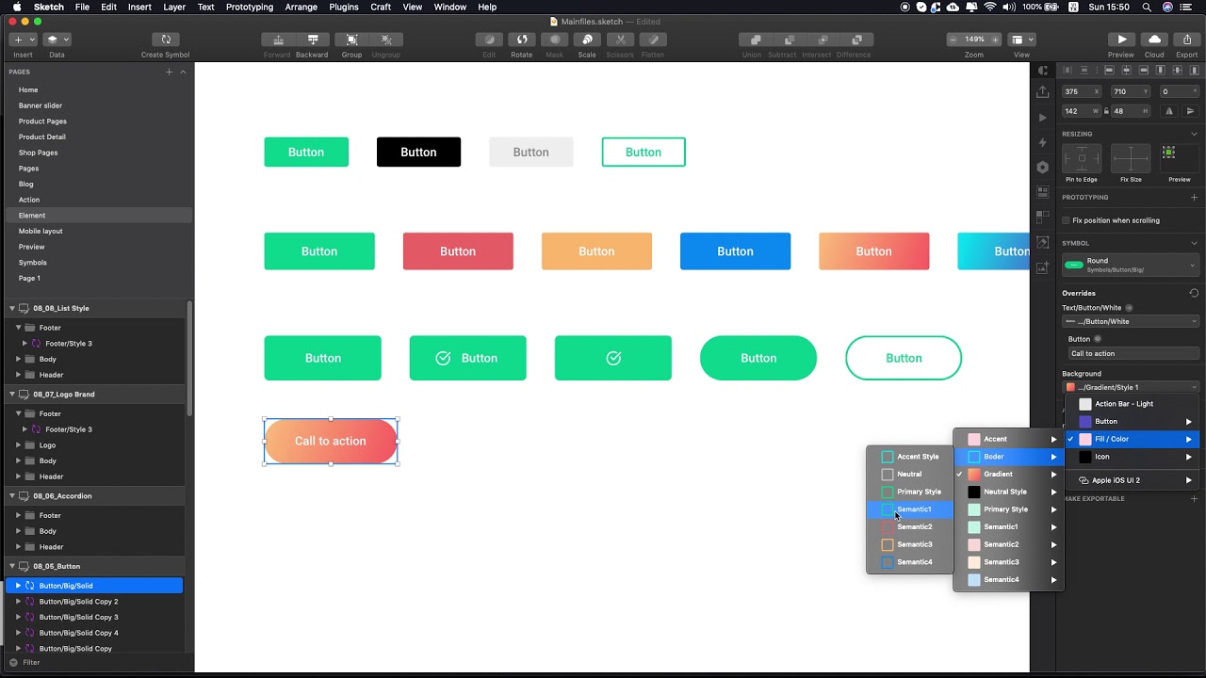Click the outlined rounded Button on canvas

(904, 358)
